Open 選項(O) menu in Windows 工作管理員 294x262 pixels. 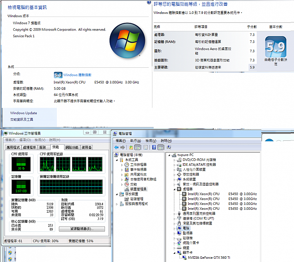[25, 140]
